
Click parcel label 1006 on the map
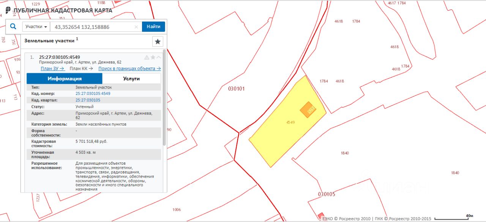pyautogui.click(x=177, y=209)
